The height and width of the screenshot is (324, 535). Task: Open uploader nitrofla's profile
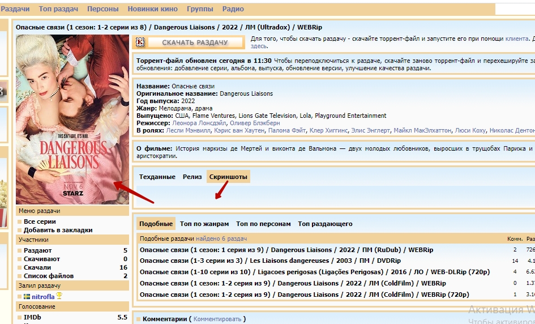pos(43,296)
